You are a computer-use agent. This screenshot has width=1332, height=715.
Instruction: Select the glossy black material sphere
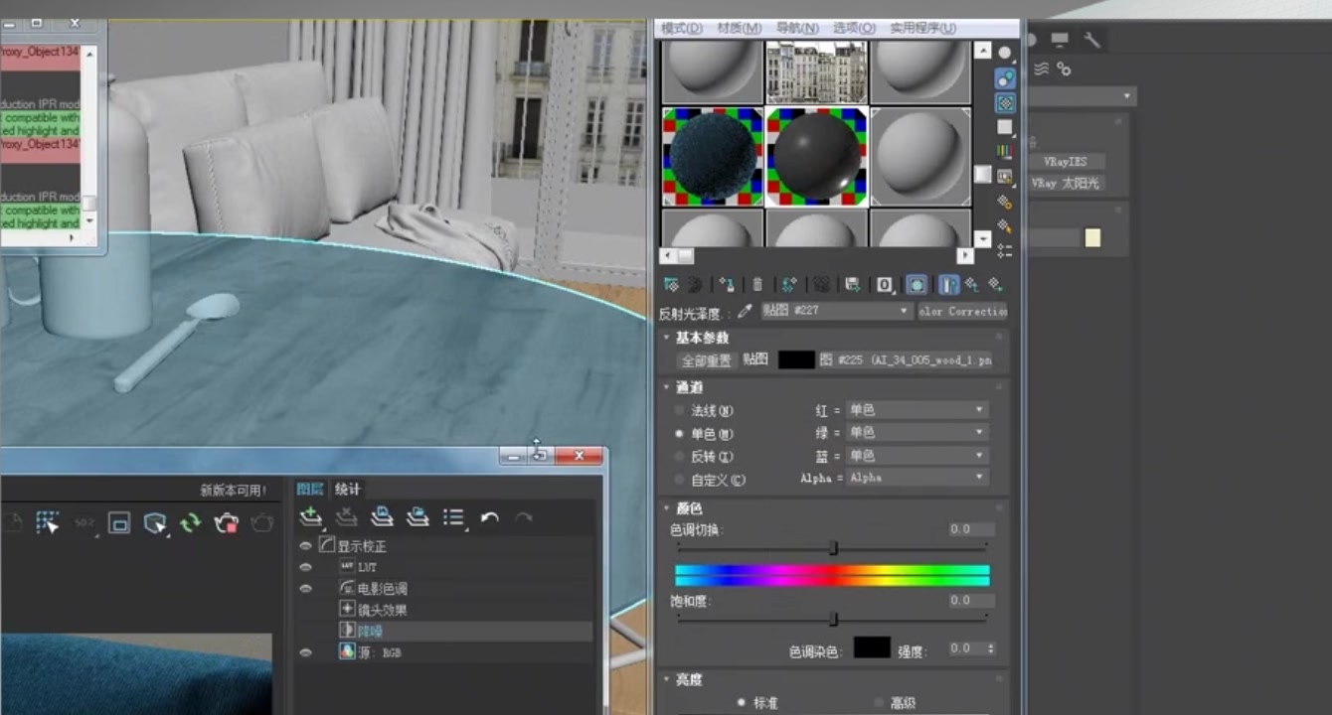click(817, 157)
